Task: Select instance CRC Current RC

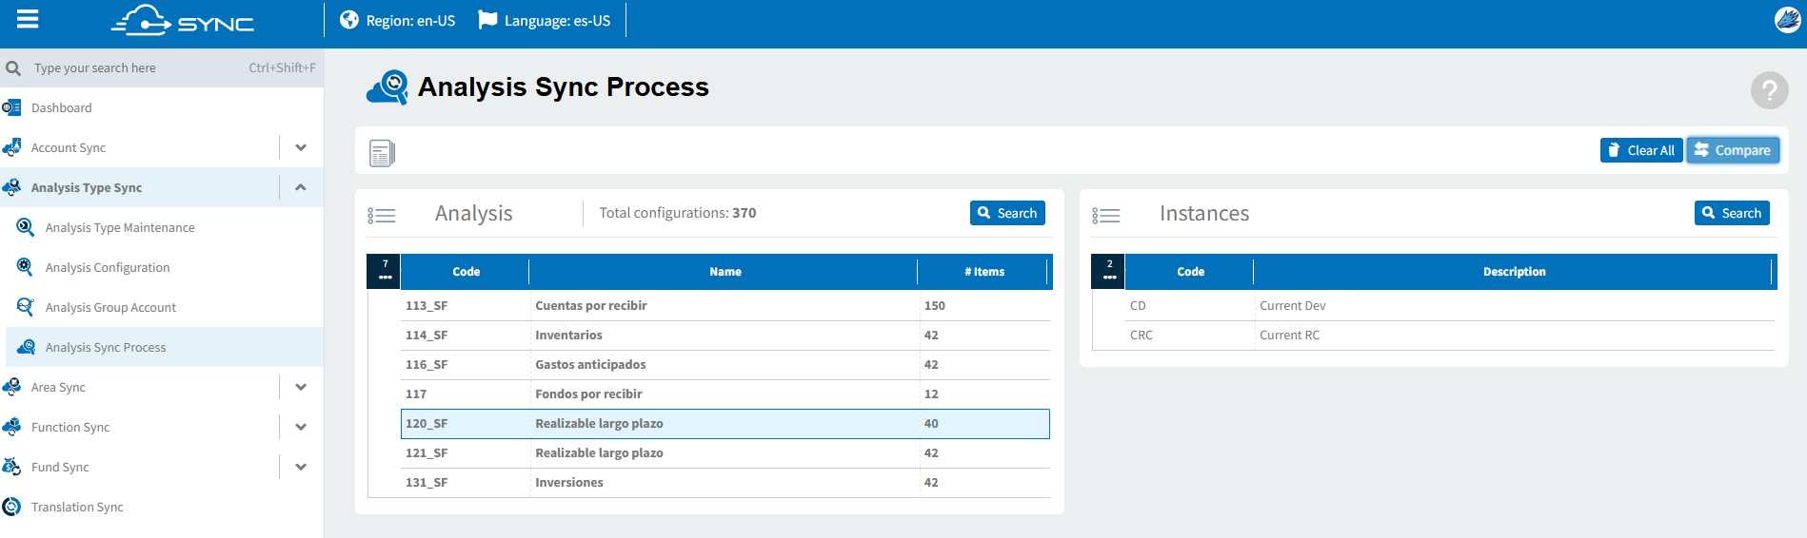Action: 1450,335
